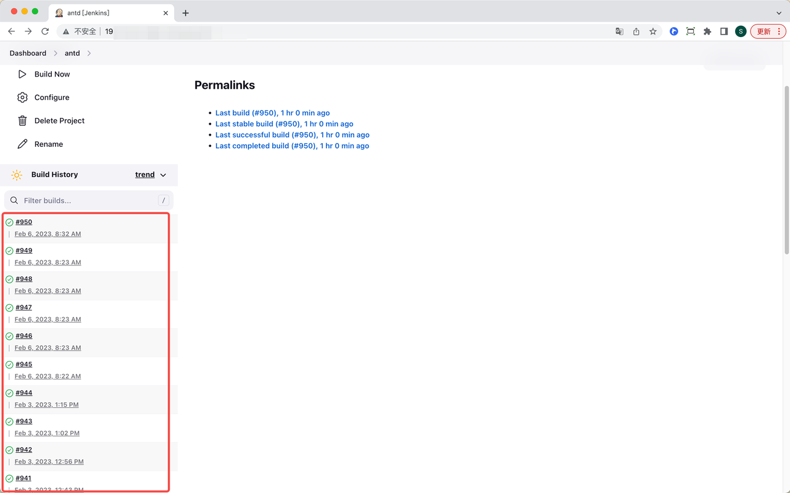
Task: Expand the trend dropdown chevron
Action: pyautogui.click(x=163, y=175)
